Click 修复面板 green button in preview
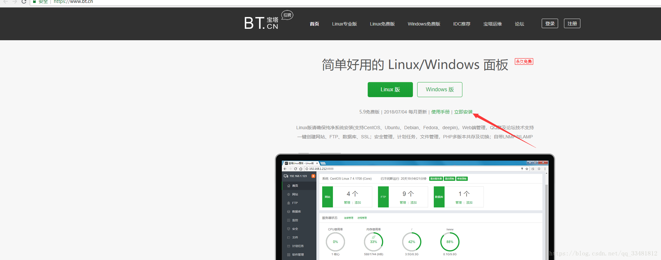The image size is (661, 260). click(x=462, y=179)
